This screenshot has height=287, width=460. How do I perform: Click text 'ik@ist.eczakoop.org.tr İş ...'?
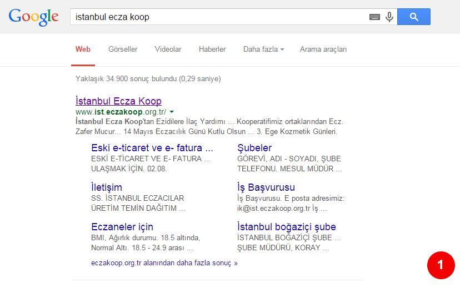(x=282, y=208)
